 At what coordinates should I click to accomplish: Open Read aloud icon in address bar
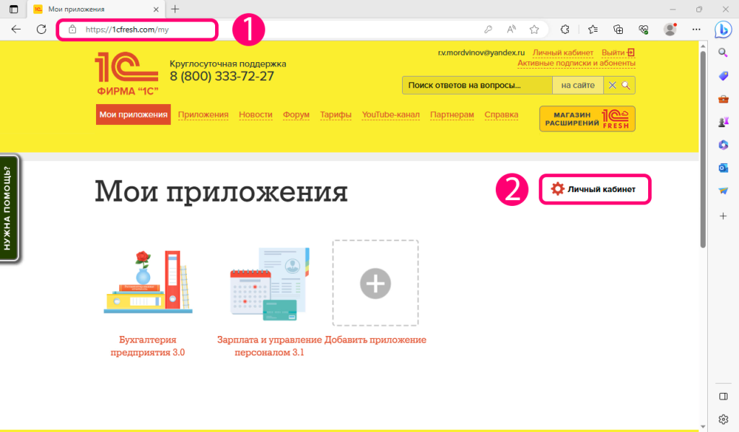[512, 29]
